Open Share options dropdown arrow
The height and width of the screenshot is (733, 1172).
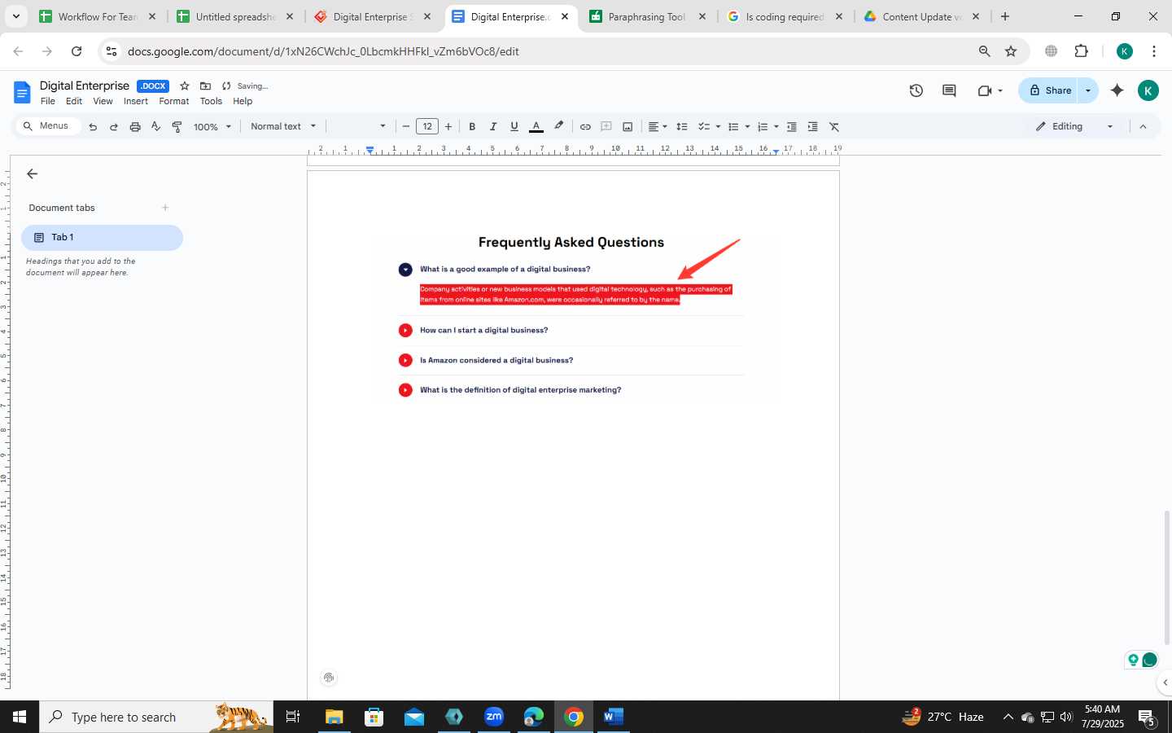tap(1088, 90)
